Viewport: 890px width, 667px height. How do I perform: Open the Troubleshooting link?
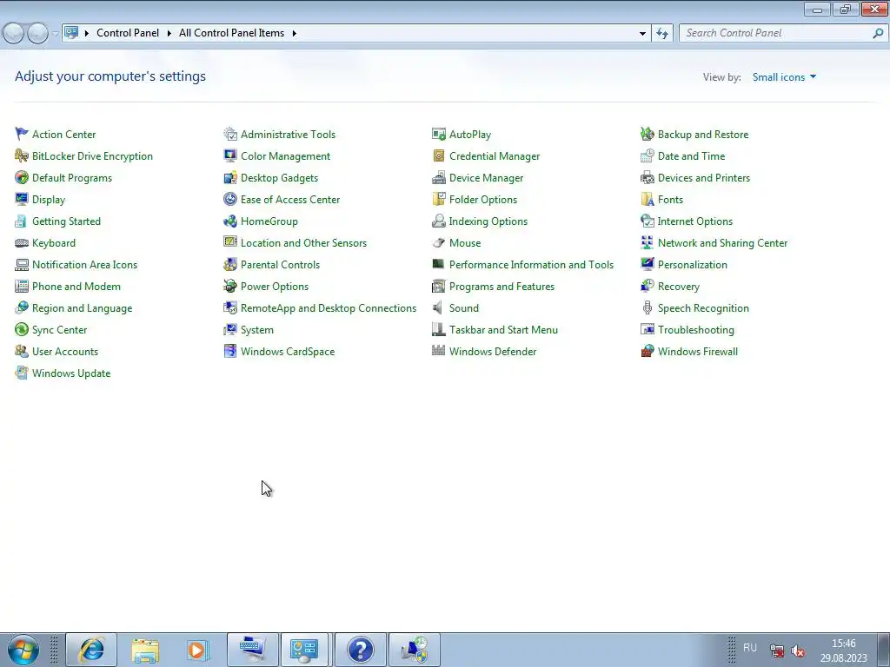[x=696, y=330]
